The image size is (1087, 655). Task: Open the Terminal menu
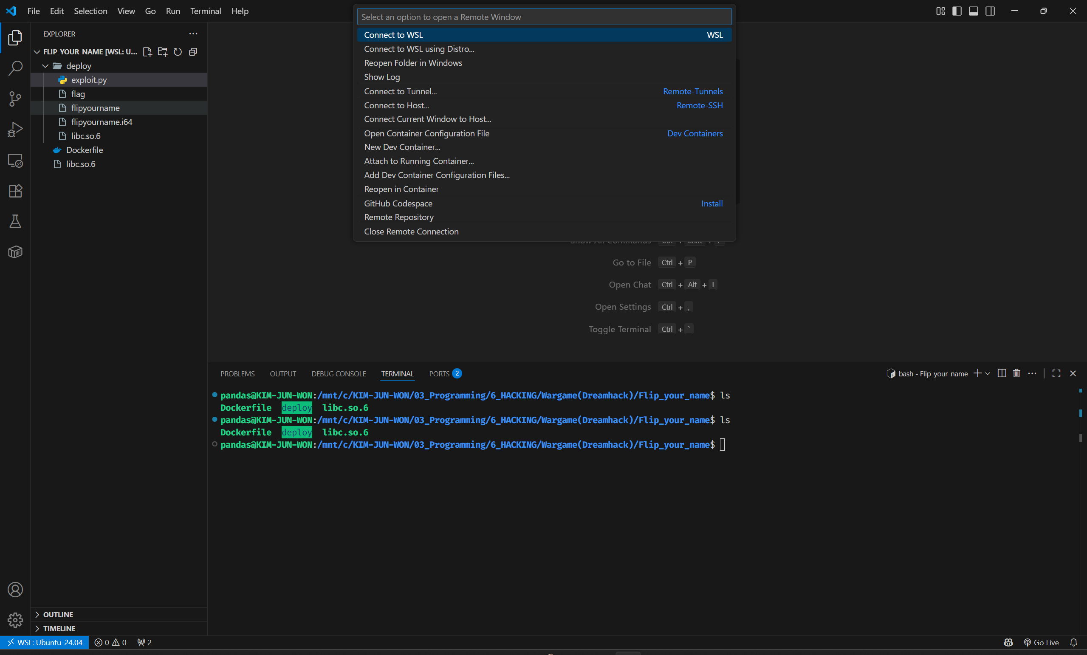pyautogui.click(x=205, y=11)
